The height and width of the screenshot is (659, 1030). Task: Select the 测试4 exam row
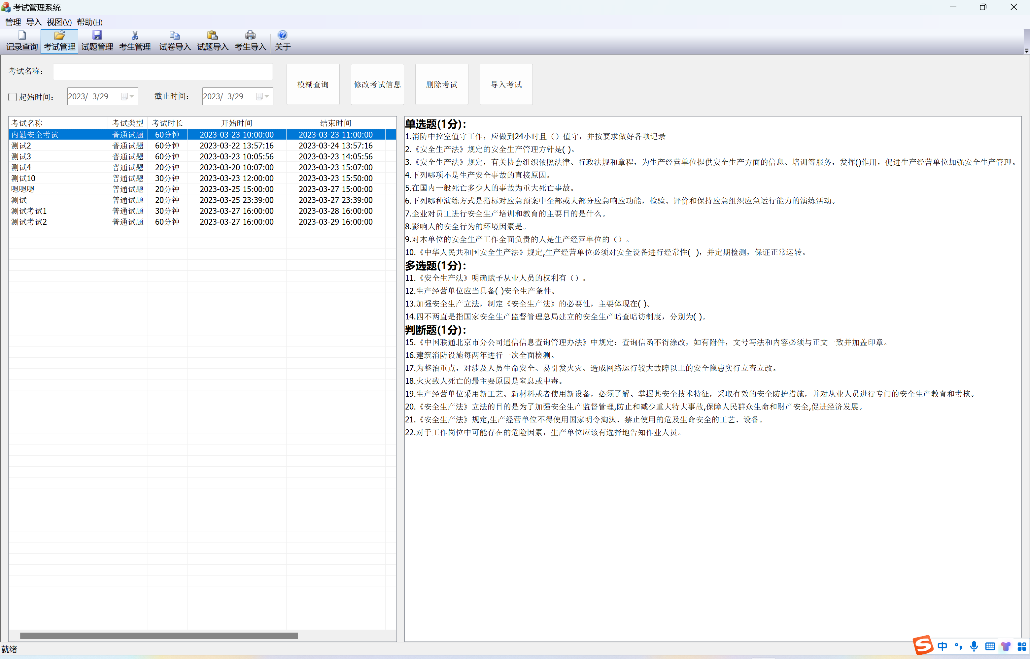pyautogui.click(x=202, y=168)
